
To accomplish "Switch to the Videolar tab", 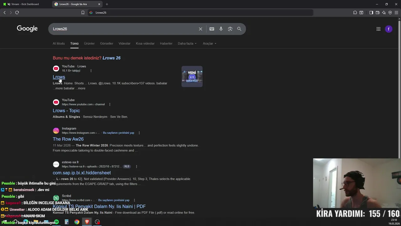I will pos(124,44).
